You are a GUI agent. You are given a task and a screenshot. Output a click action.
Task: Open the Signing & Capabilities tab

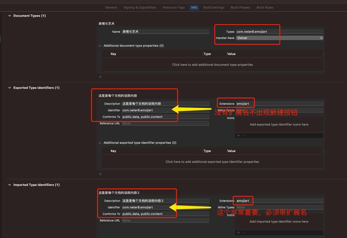(140, 7)
